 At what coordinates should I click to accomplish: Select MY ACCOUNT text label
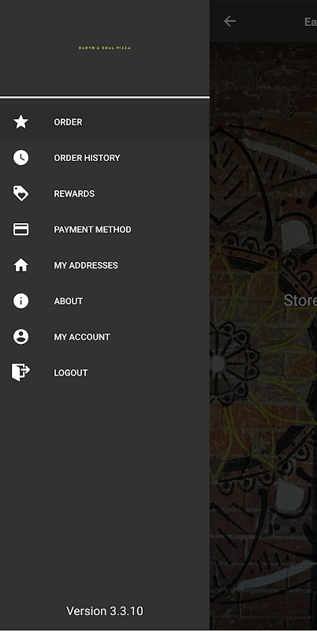82,337
